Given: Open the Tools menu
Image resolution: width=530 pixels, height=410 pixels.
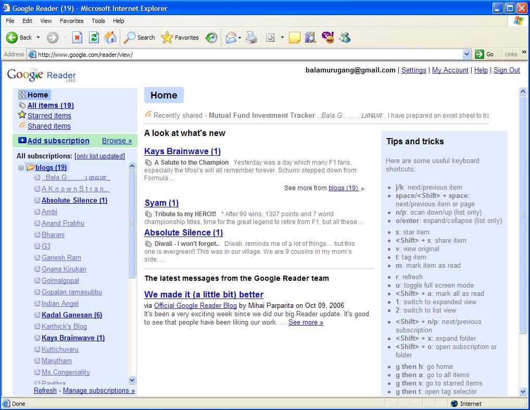Looking at the screenshot, I should coord(98,21).
